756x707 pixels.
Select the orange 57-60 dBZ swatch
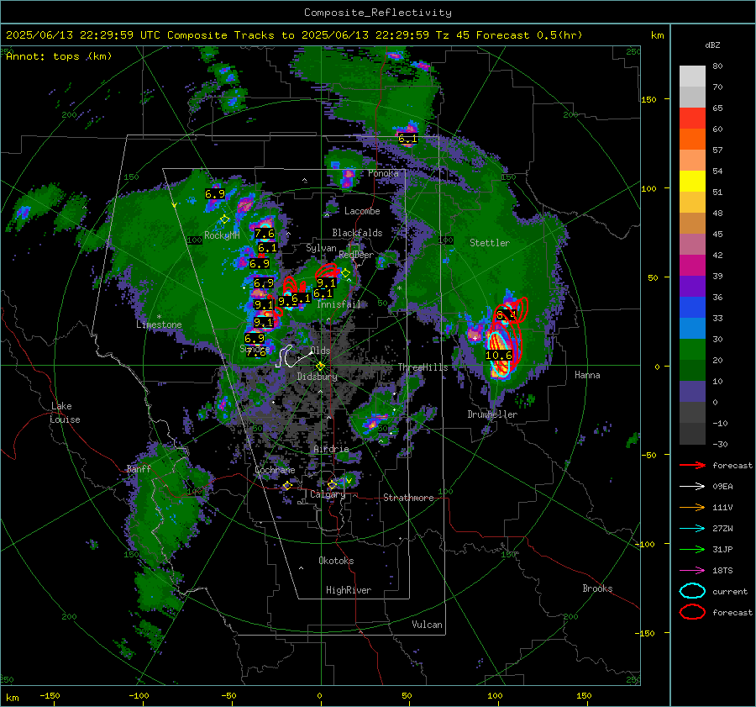[692, 139]
